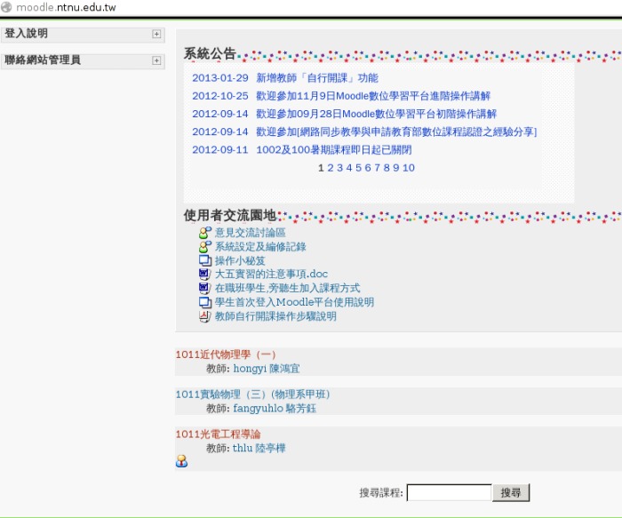Go to announcements page 6
The width and height of the screenshot is (622, 518).
[368, 168]
